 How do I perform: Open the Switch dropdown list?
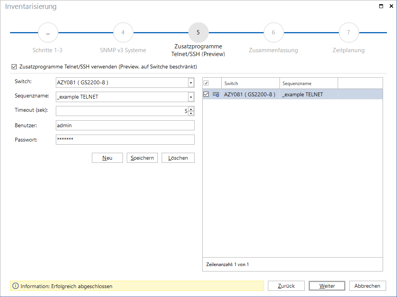pos(191,83)
